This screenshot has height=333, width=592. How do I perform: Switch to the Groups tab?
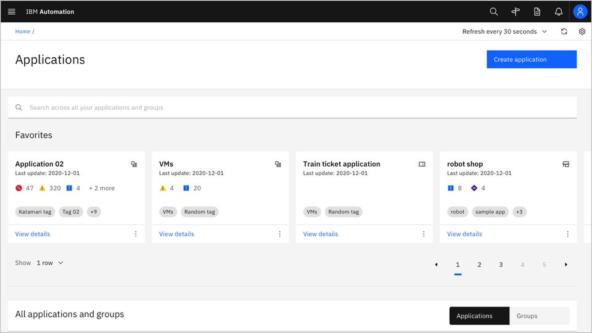527,316
